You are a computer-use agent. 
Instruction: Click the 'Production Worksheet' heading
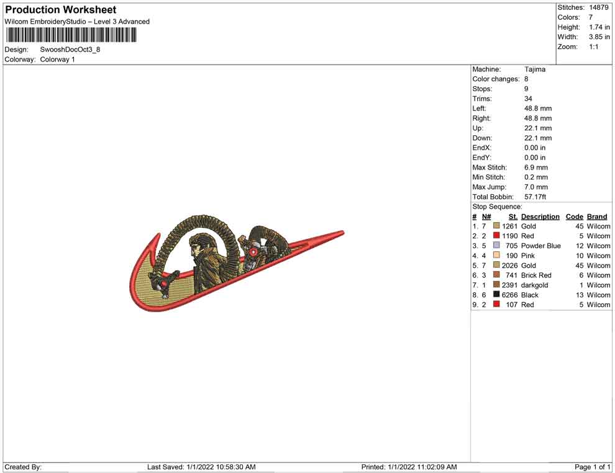[x=61, y=10]
